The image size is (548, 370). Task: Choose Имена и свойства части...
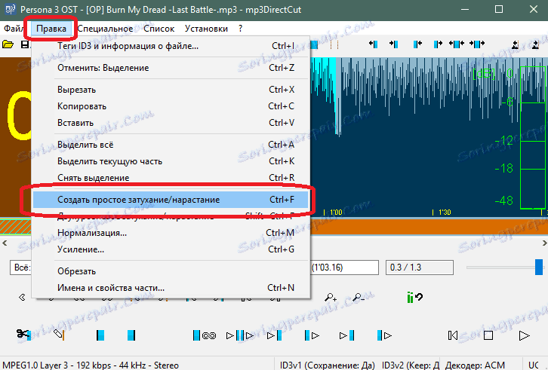[x=171, y=288]
